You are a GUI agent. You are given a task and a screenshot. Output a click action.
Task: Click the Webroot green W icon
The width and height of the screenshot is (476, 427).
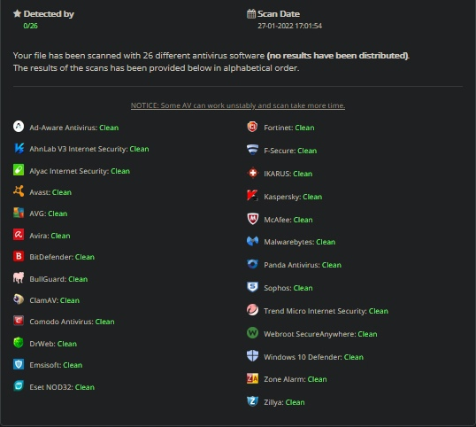click(x=252, y=333)
